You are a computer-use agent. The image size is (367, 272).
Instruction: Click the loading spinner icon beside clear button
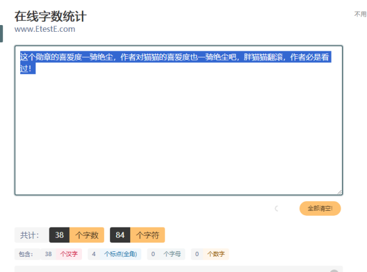[276, 208]
